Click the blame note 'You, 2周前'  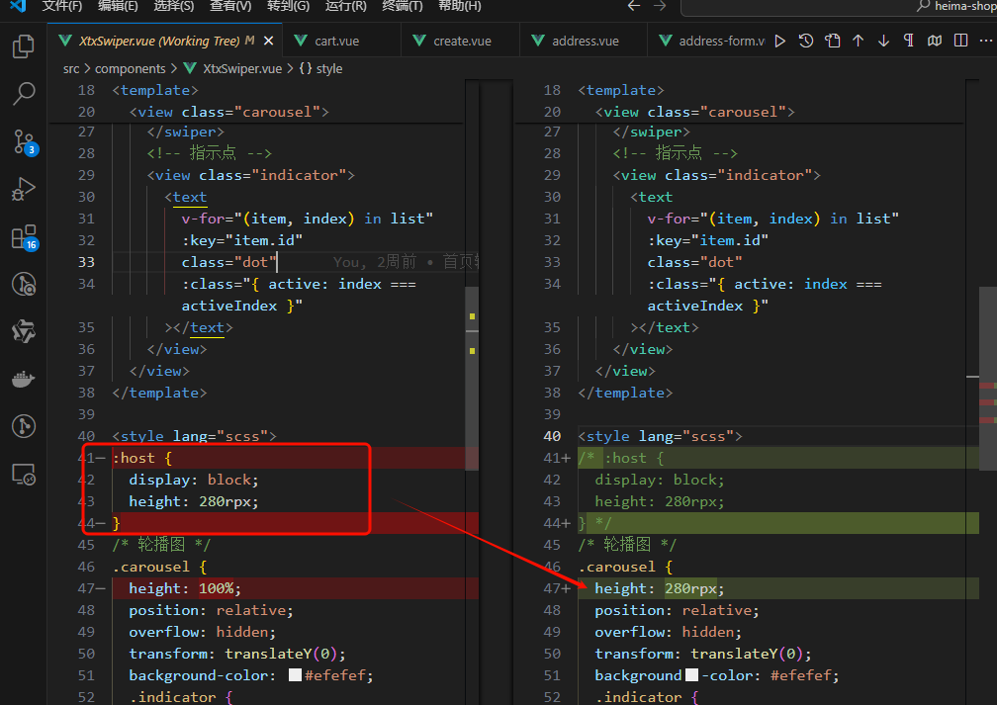375,262
